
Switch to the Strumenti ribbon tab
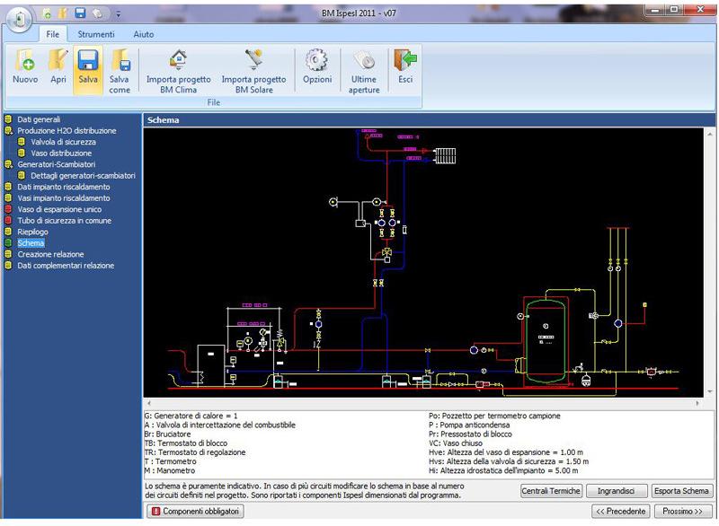95,34
